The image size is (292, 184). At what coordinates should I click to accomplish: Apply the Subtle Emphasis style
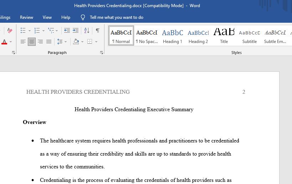tap(275, 36)
